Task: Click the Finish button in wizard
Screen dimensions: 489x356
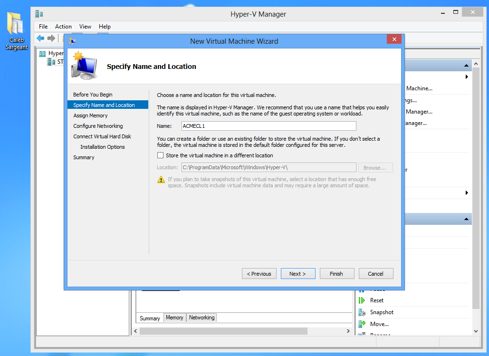Action: [337, 274]
